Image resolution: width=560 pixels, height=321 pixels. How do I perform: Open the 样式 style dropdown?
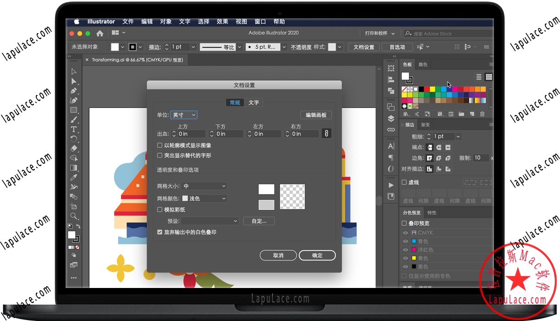[x=340, y=47]
